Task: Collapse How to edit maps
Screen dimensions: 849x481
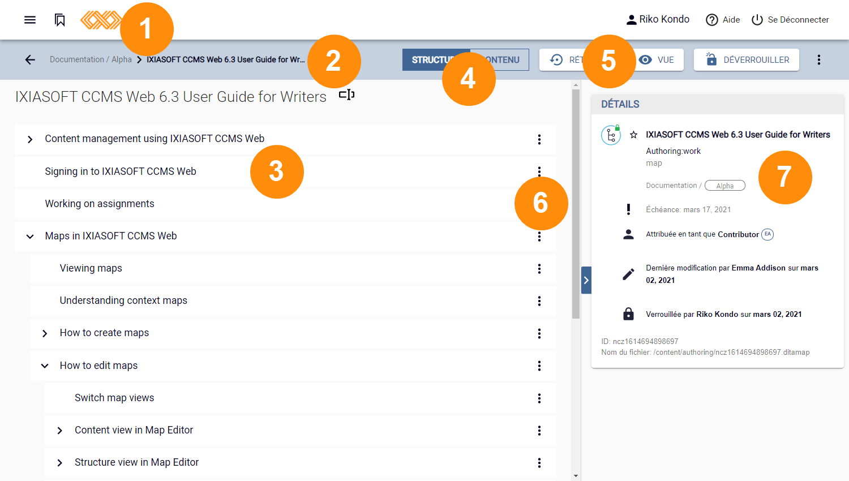Action: click(45, 366)
